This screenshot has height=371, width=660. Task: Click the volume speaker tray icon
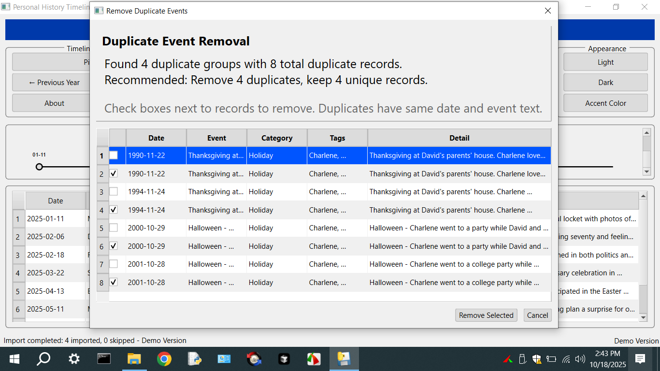[x=580, y=359]
